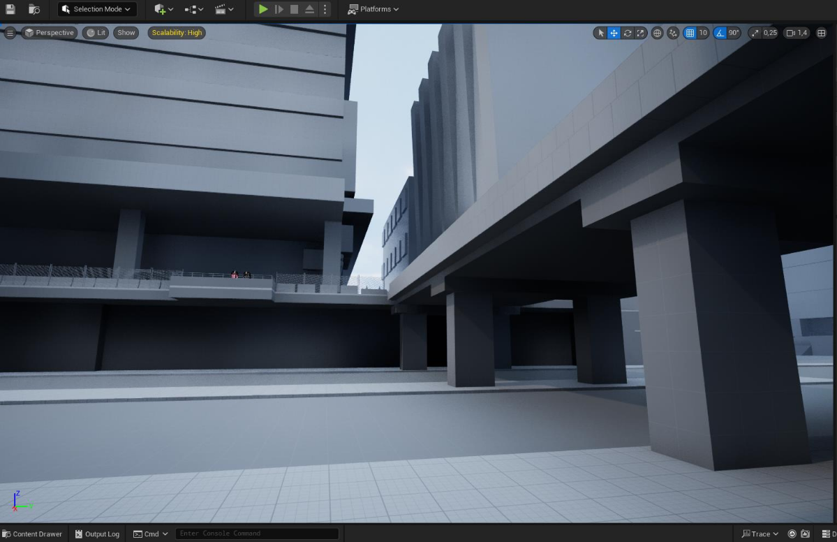
Task: Save the current level
Action: 9,9
